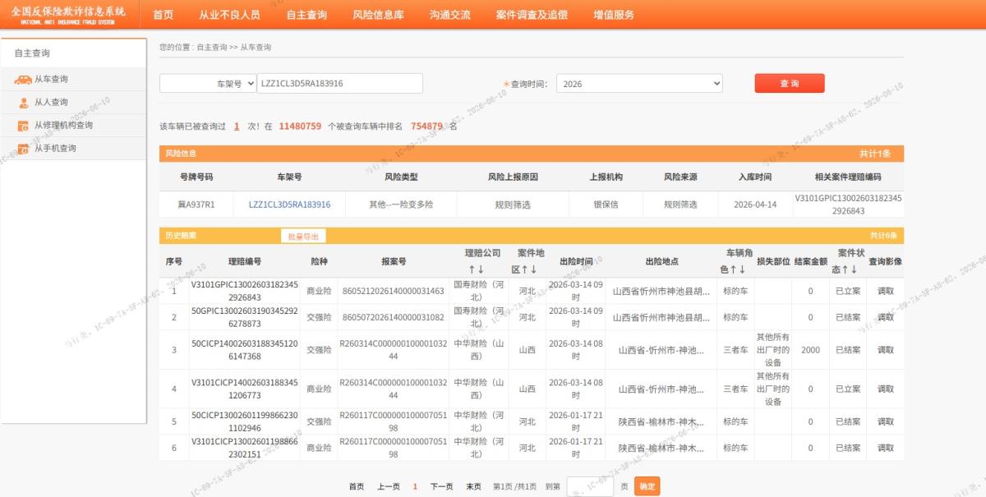The width and height of the screenshot is (986, 497).
Task: Click the person icon beside 从人查询
Action: click(23, 103)
